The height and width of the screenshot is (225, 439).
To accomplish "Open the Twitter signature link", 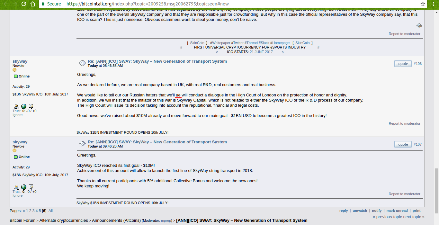I will point(238,43).
